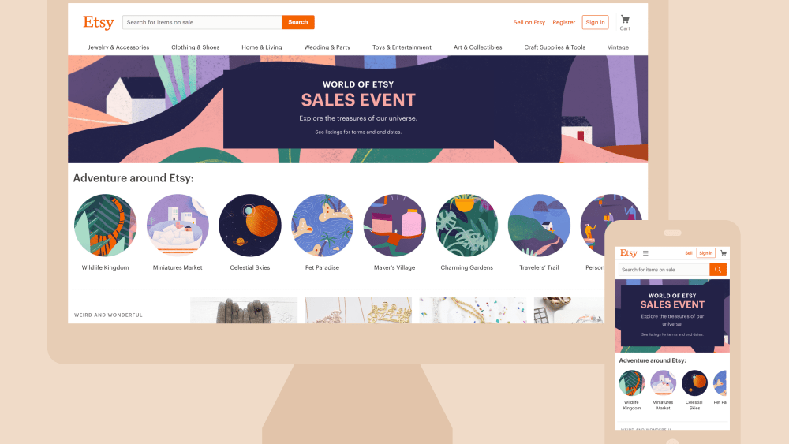Open the Cart icon on desktop site
The width and height of the screenshot is (789, 444).
[625, 23]
